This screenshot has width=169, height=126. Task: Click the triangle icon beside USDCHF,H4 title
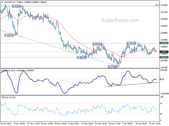2,2
